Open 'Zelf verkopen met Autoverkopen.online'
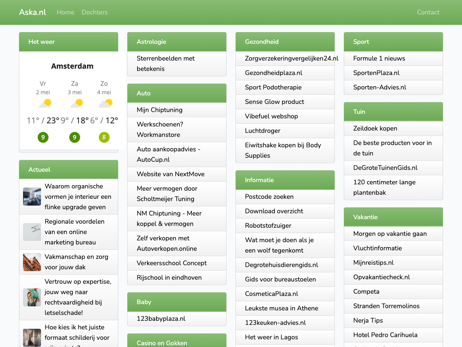 click(x=167, y=244)
